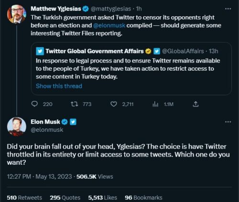Image resolution: width=239 pixels, height=202 pixels.
Task: Open the @elonmusk mention in Yglesias tweet
Action: [109, 25]
